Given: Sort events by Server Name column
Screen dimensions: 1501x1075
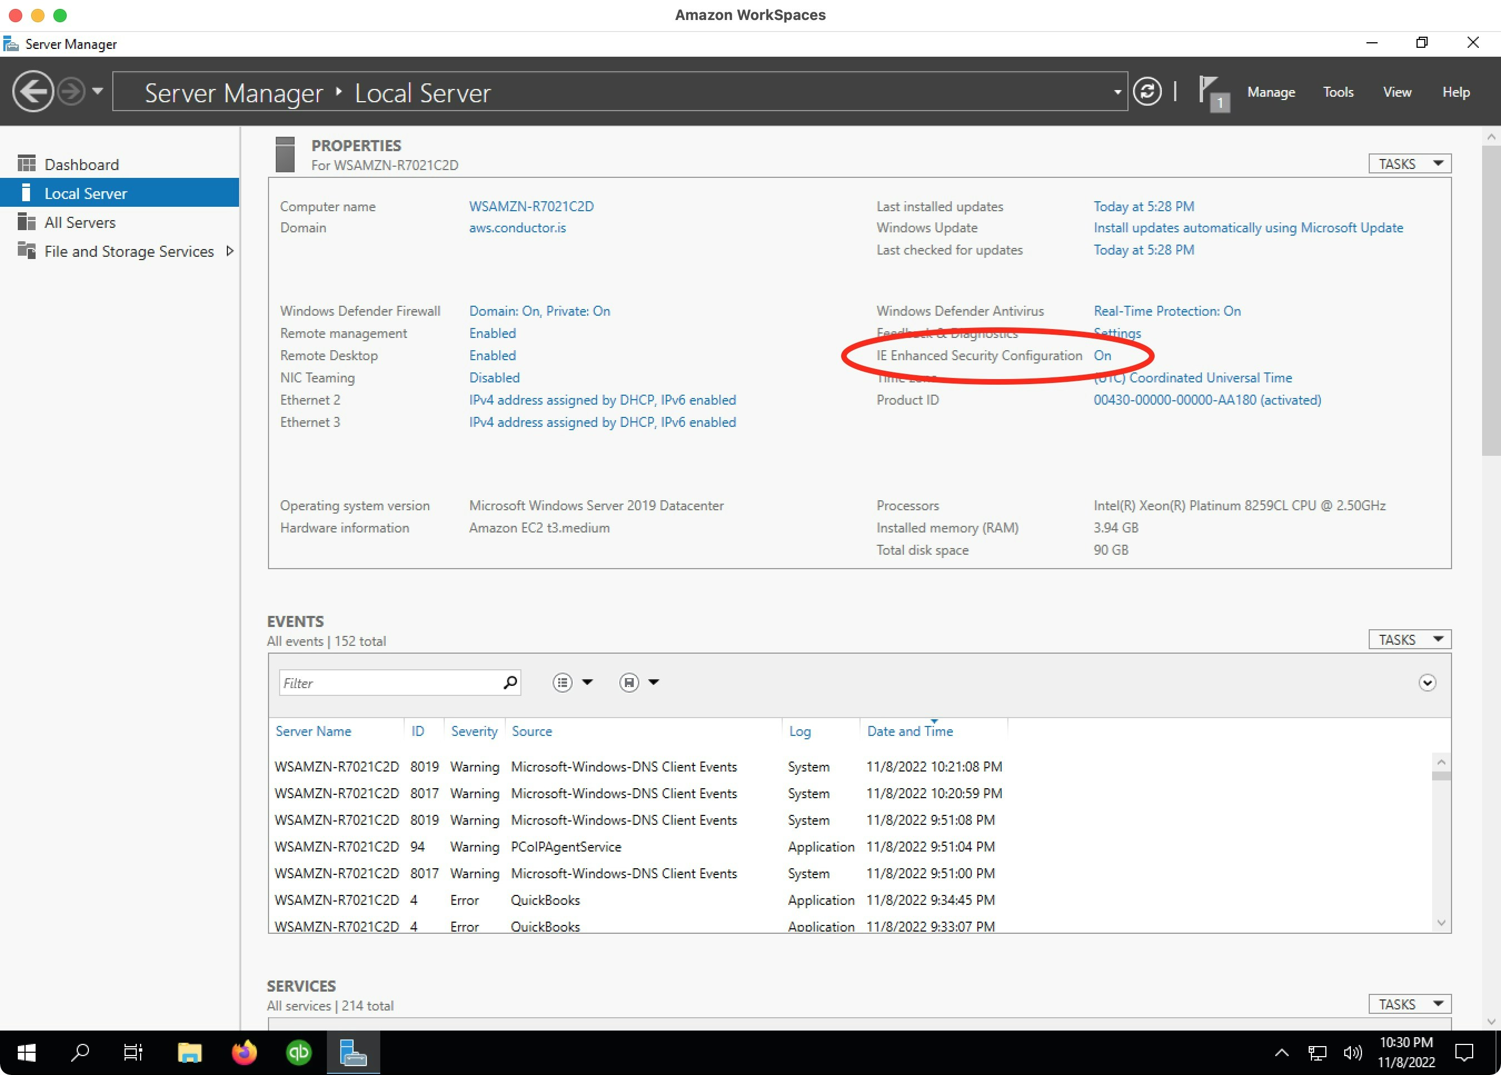Looking at the screenshot, I should coord(313,731).
